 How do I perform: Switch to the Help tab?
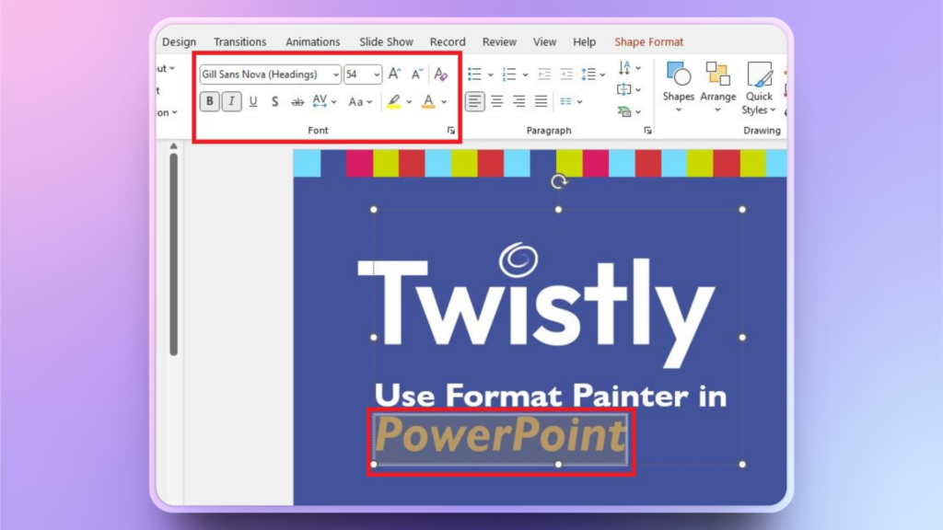584,42
